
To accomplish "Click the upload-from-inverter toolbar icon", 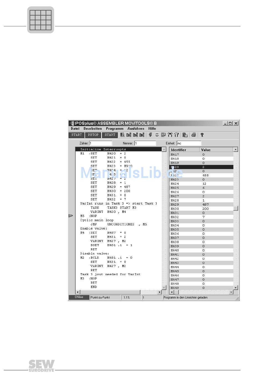I will [x=135, y=135].
